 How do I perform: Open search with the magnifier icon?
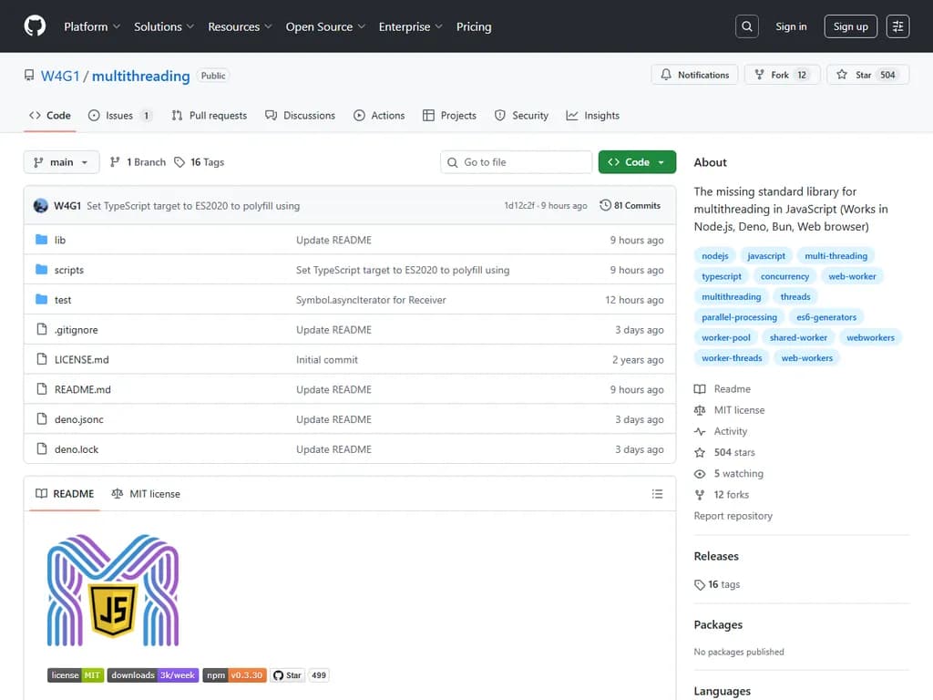coord(746,26)
